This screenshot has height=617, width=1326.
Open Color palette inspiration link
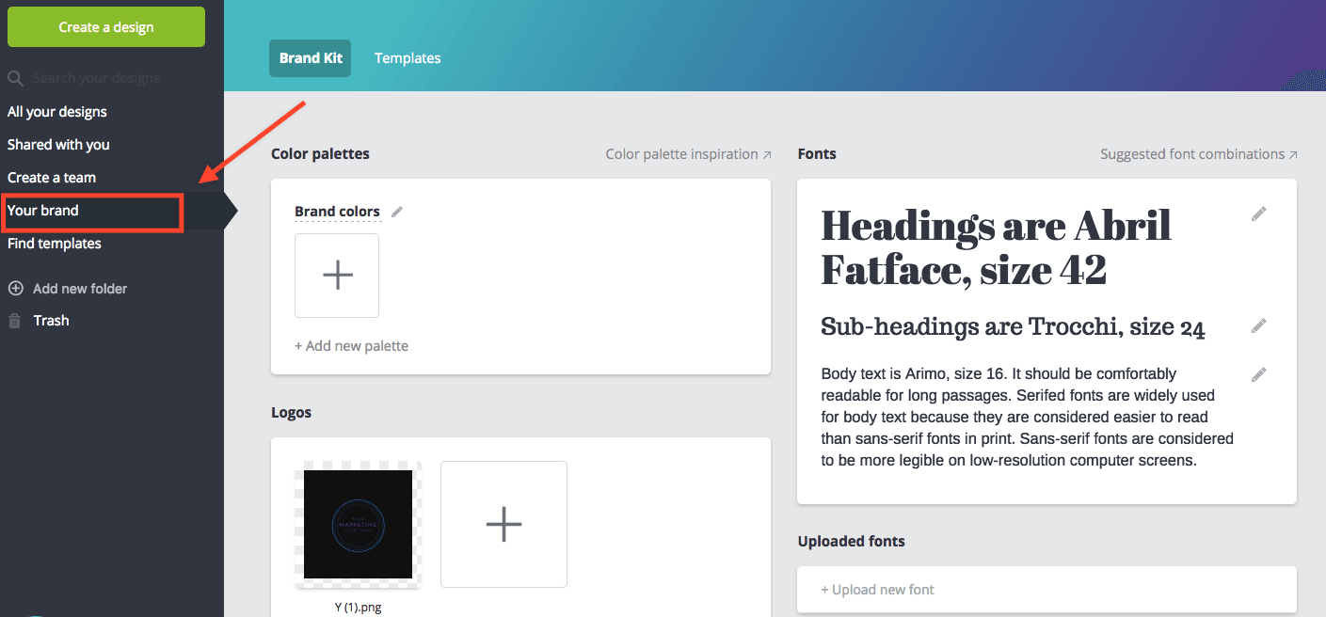pos(688,154)
